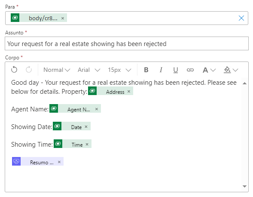Select the Date token label
Image resolution: width=253 pixels, height=197 pixels.
[76, 127]
